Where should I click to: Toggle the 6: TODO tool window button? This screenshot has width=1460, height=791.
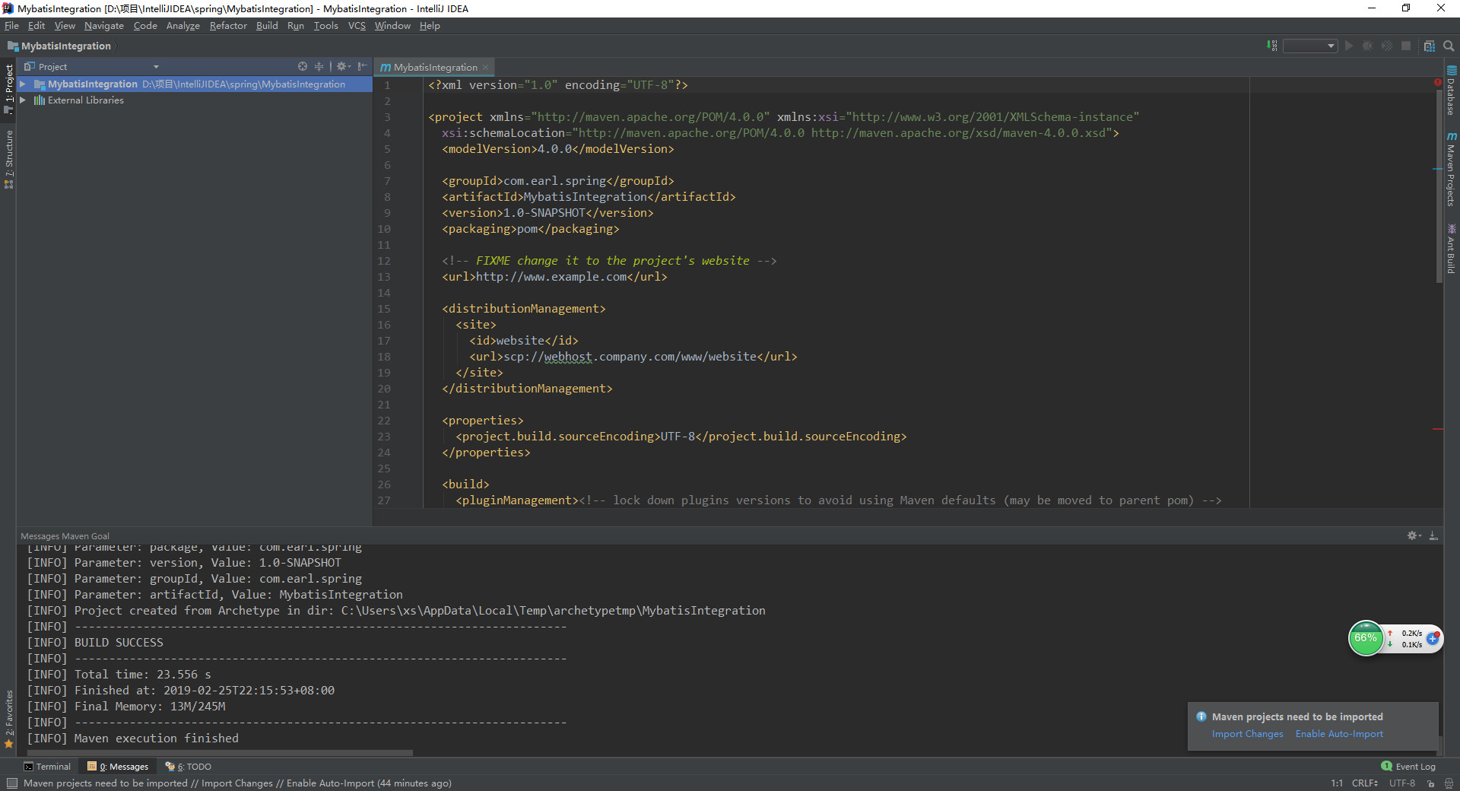coord(189,767)
